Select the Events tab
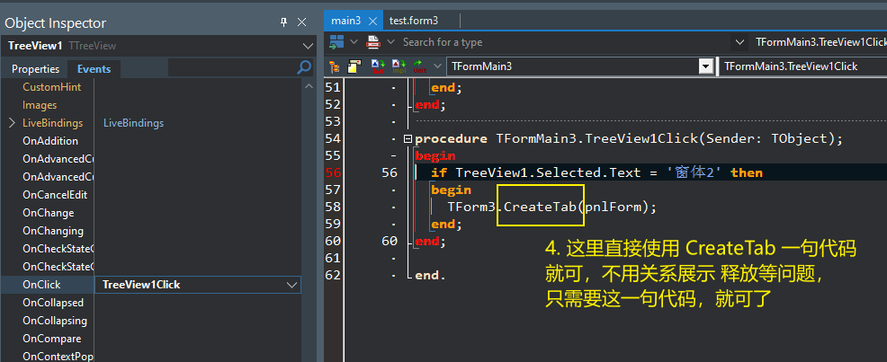Image resolution: width=887 pixels, height=362 pixels. click(x=94, y=69)
